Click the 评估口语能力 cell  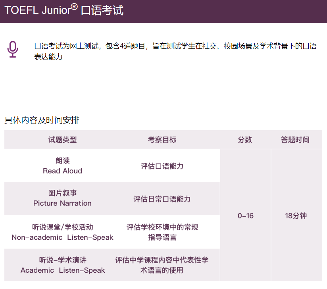click(x=162, y=166)
